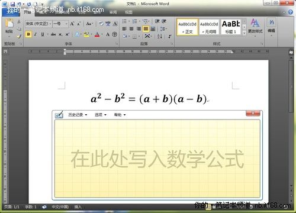Screen dimensions: 296x213
Task: Click the 页面: 1/1 page indicator
Action: coord(12,206)
